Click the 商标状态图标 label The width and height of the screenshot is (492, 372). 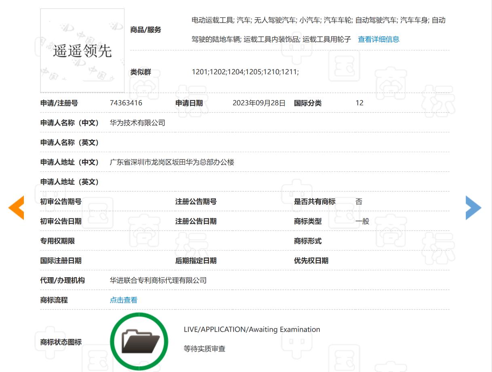click(61, 342)
